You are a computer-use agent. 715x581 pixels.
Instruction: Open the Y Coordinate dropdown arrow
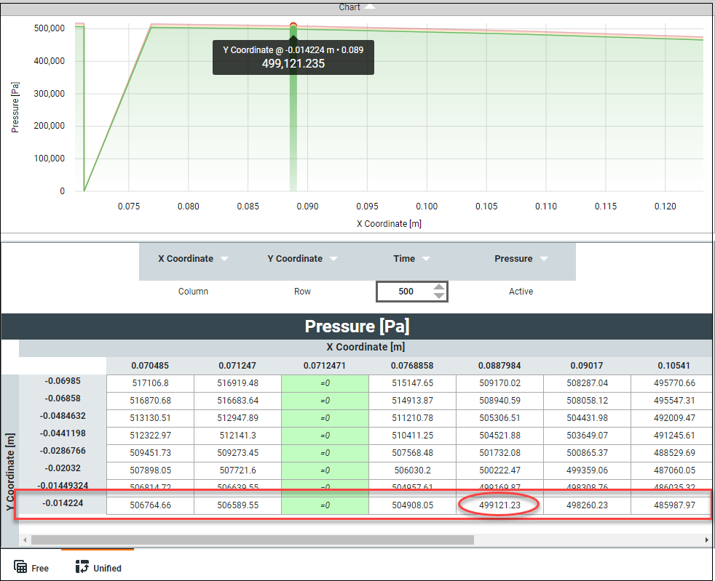click(333, 259)
